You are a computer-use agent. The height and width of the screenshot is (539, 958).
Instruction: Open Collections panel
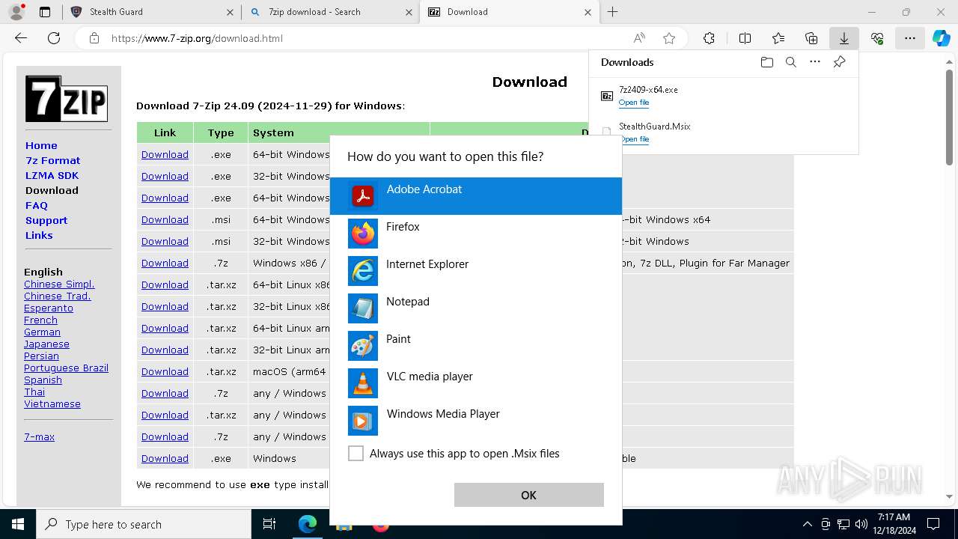tap(811, 38)
